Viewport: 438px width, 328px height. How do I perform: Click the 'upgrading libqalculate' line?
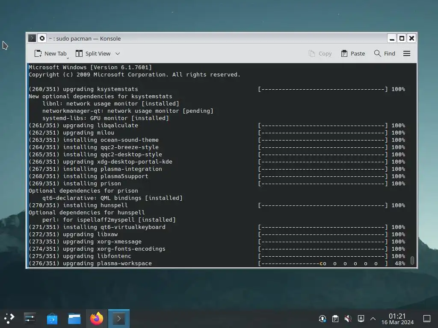pos(83,125)
